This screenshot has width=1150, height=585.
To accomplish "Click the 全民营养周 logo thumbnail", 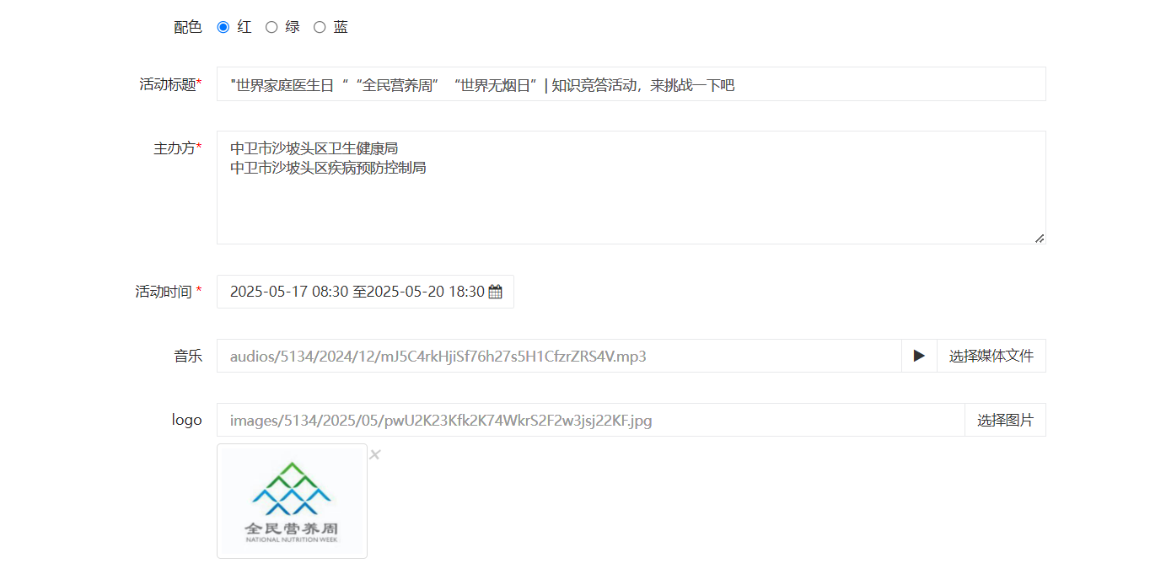I will pos(292,501).
